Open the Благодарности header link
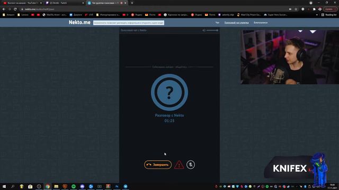 [x=261, y=23]
